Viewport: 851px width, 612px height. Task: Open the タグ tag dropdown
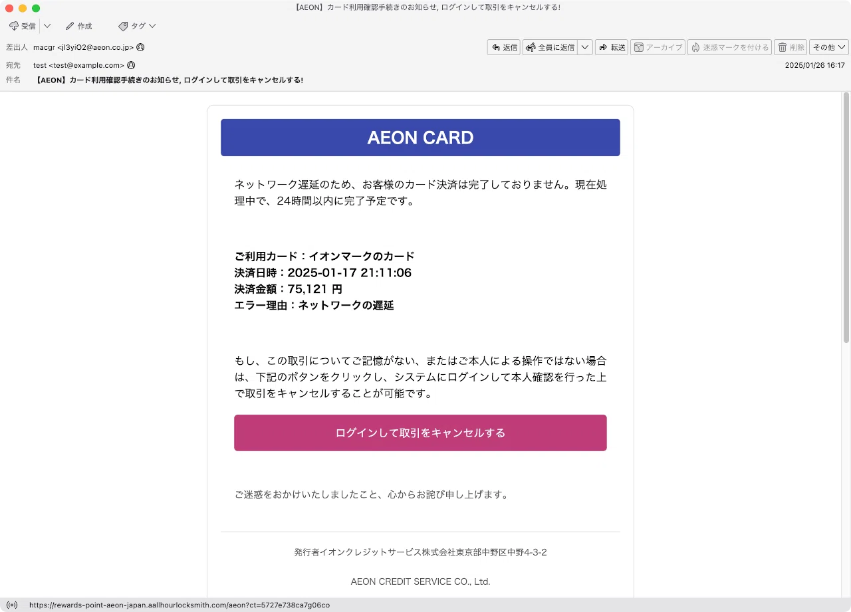pos(137,26)
